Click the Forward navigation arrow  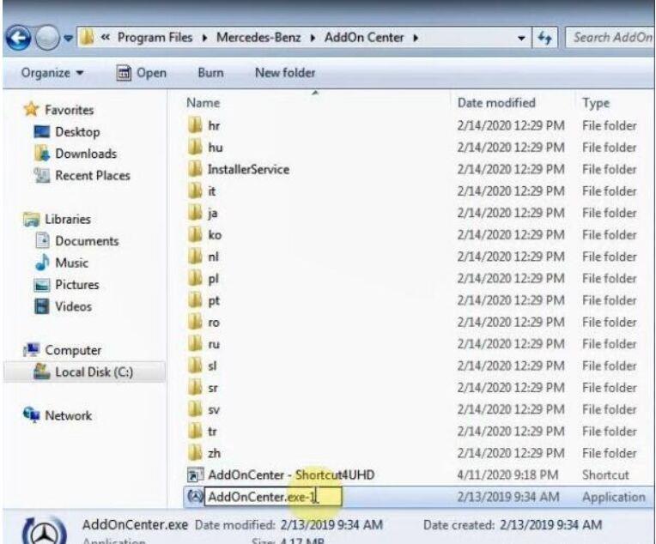point(47,38)
